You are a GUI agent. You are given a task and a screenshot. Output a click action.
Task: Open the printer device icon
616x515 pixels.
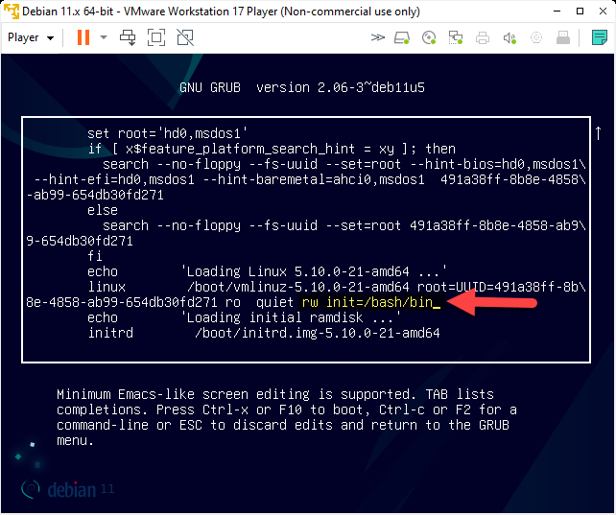(483, 37)
